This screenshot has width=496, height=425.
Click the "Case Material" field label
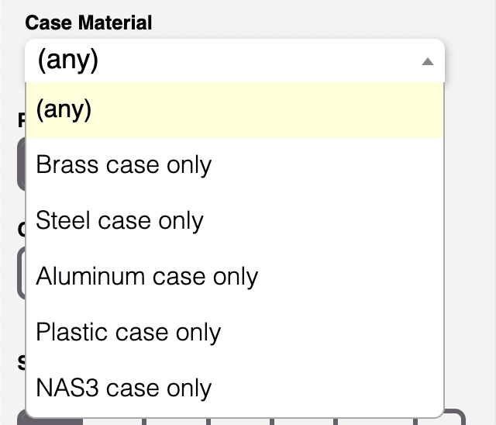[x=88, y=22]
